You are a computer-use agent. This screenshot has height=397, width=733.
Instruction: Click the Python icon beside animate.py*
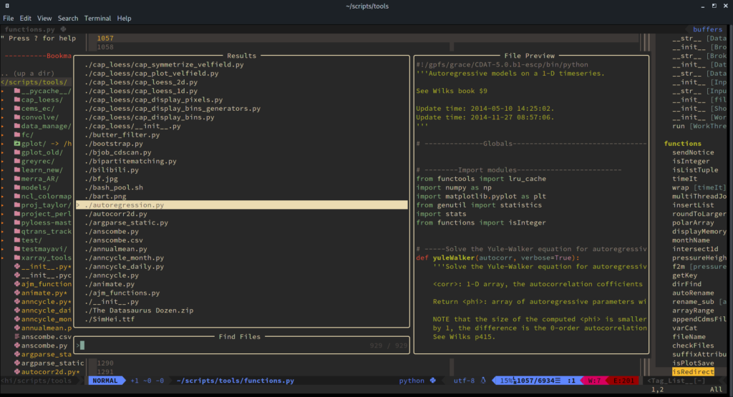pos(17,293)
